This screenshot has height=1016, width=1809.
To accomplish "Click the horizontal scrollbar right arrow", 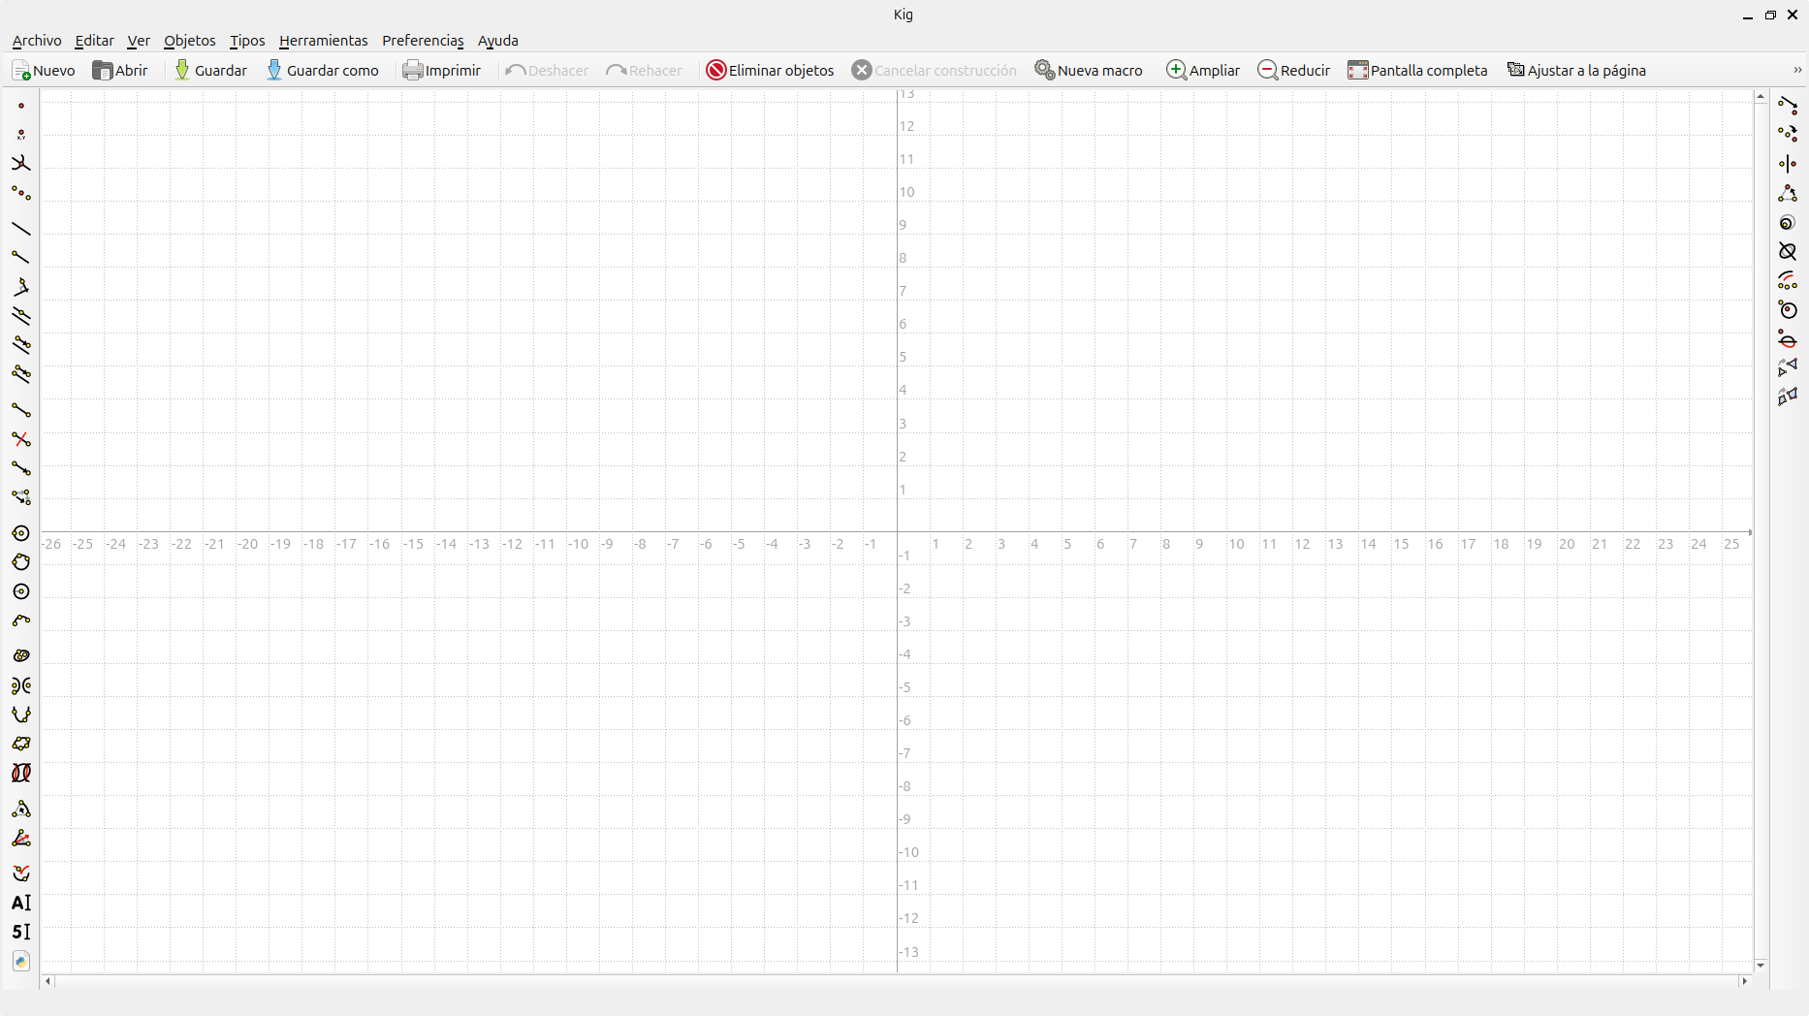I will (1744, 981).
